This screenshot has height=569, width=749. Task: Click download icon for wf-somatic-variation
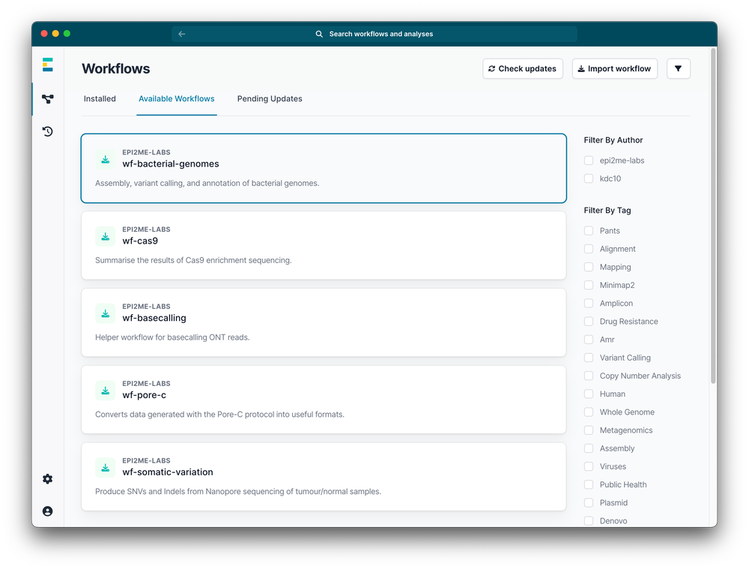(x=105, y=467)
